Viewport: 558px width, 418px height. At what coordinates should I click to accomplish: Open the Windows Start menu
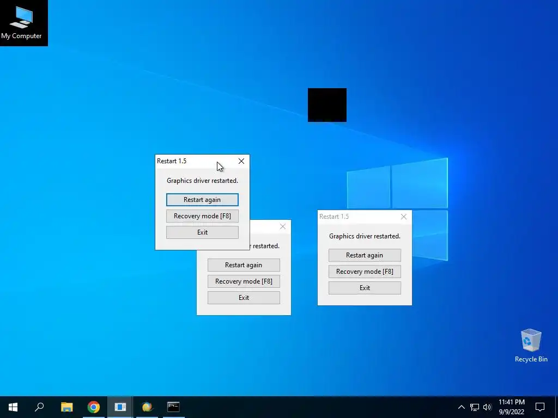point(13,407)
